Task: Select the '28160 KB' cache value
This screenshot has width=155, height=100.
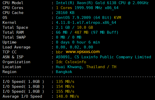Action: (65, 13)
